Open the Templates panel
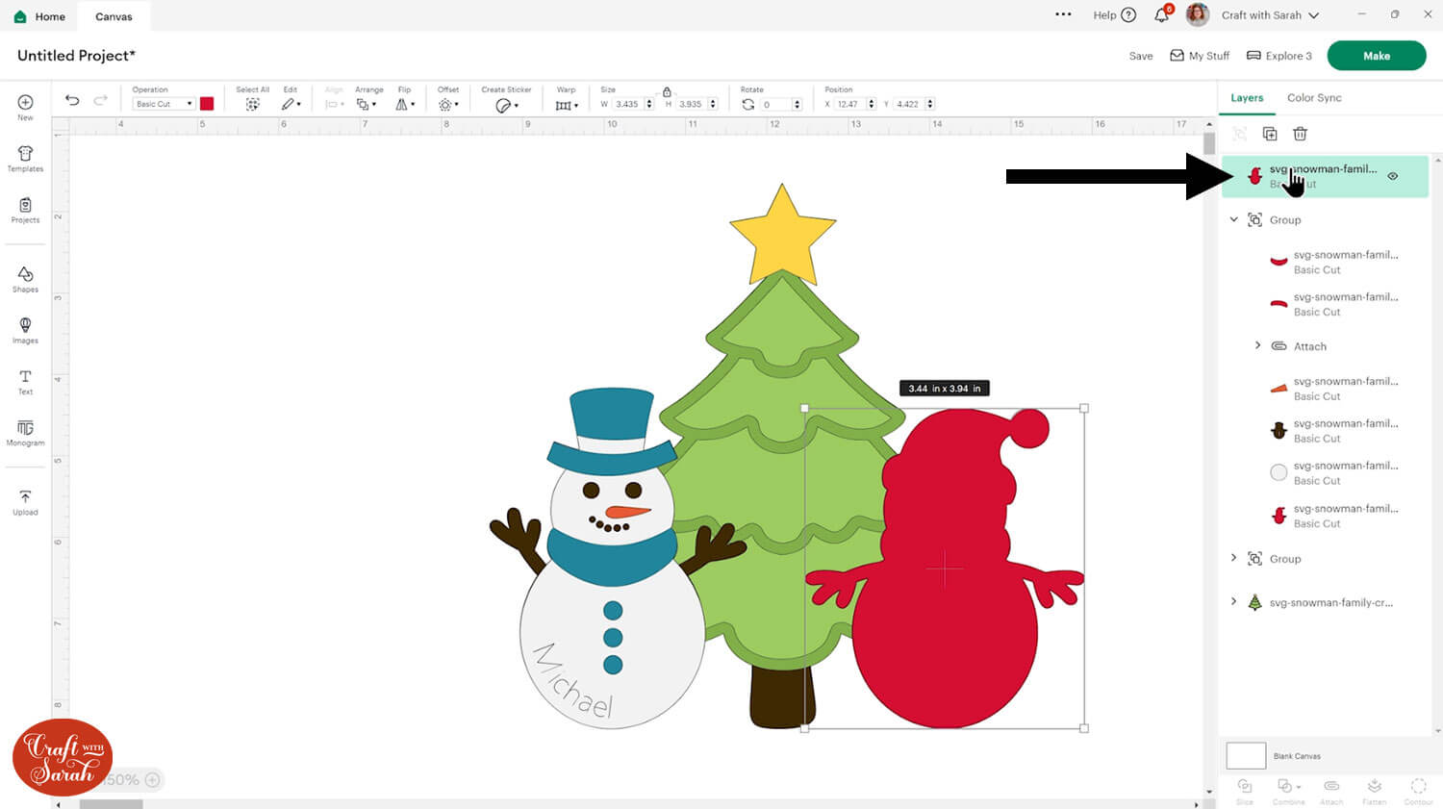The height and width of the screenshot is (809, 1443). [x=25, y=159]
